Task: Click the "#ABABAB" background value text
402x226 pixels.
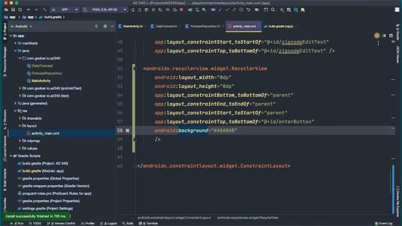Action: [224, 131]
